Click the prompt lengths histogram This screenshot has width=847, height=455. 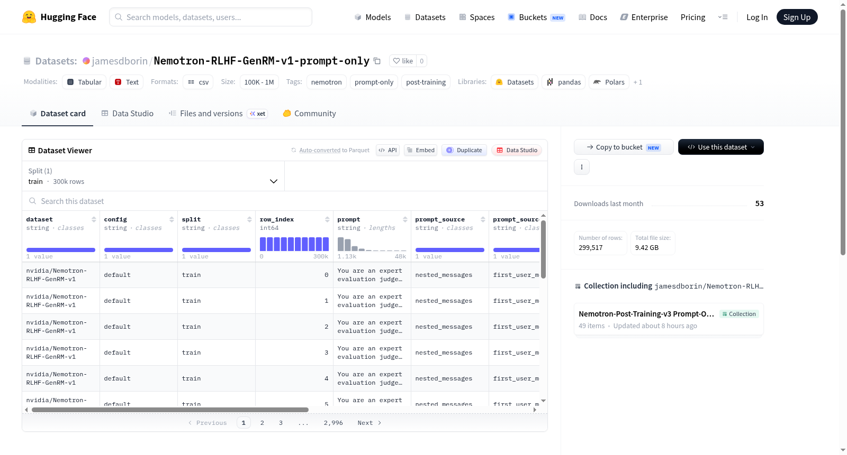372,244
